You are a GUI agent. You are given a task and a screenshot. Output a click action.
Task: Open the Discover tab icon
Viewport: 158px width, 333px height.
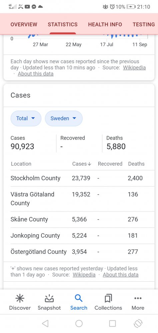[x=20, y=299]
